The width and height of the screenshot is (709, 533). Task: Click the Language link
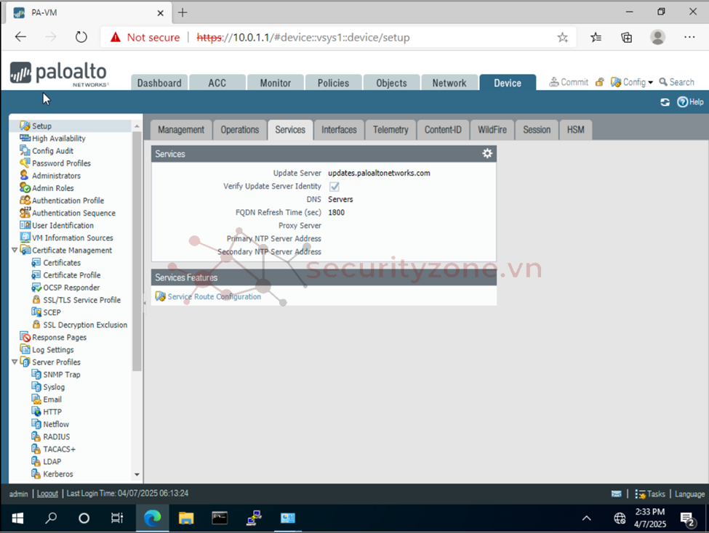pyautogui.click(x=689, y=494)
